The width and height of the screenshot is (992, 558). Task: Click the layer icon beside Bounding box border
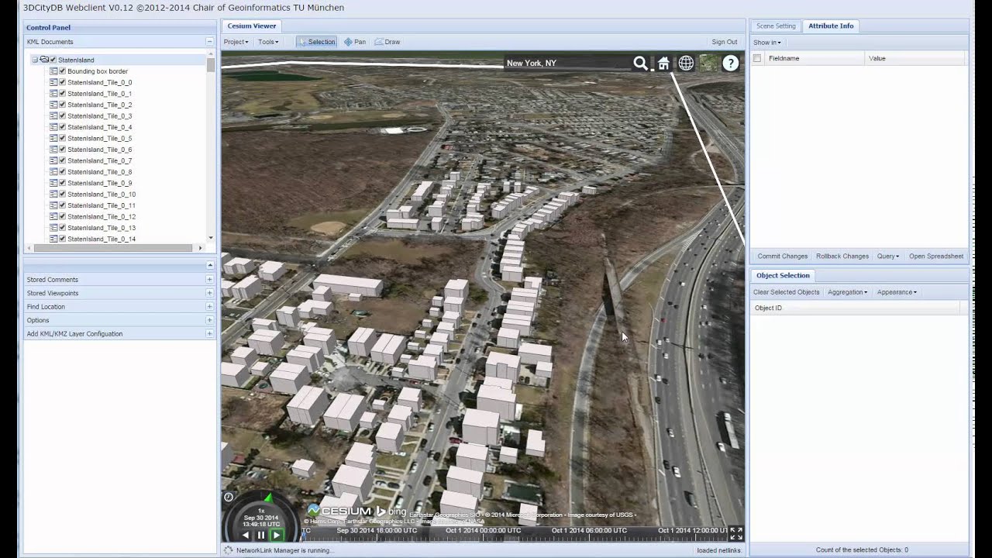pos(53,71)
